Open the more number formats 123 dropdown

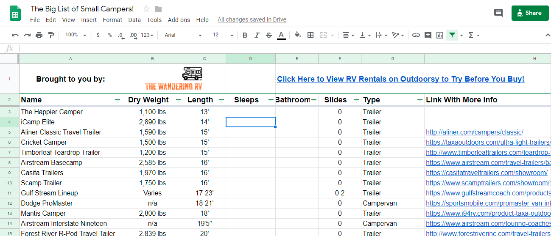point(148,35)
